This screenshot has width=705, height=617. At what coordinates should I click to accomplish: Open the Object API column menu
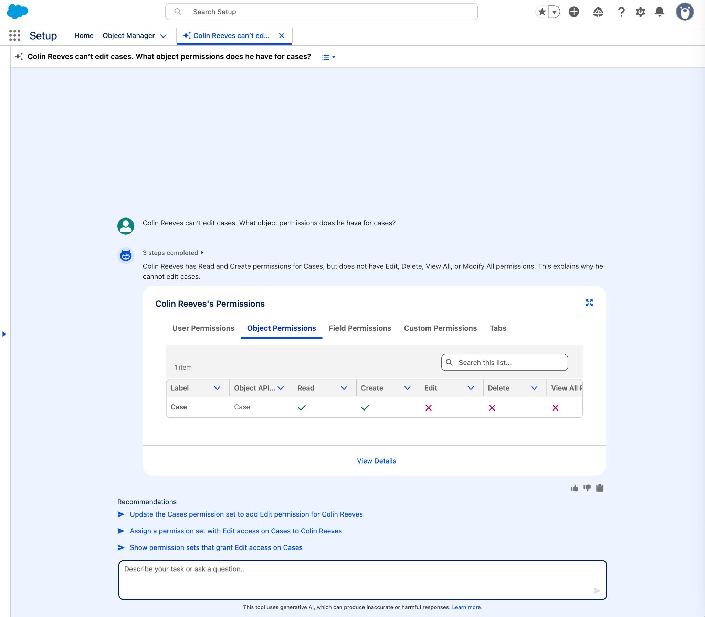pyautogui.click(x=281, y=388)
